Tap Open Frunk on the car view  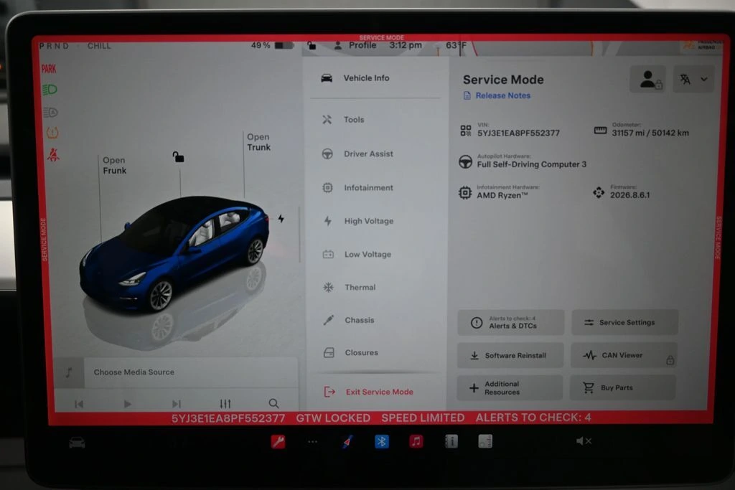point(114,165)
